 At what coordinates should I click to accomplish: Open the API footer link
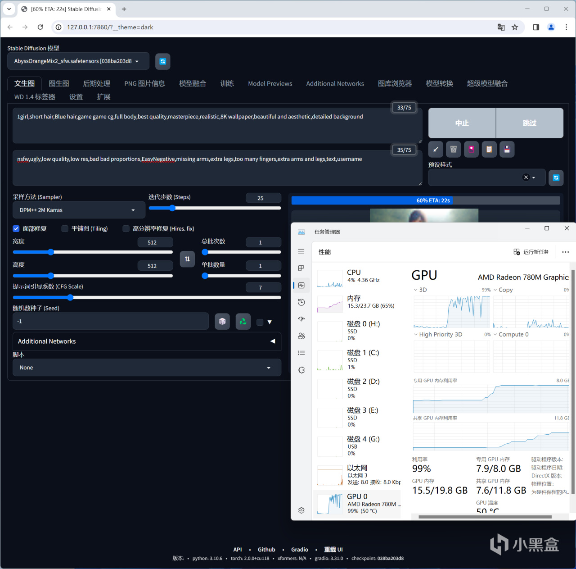238,550
